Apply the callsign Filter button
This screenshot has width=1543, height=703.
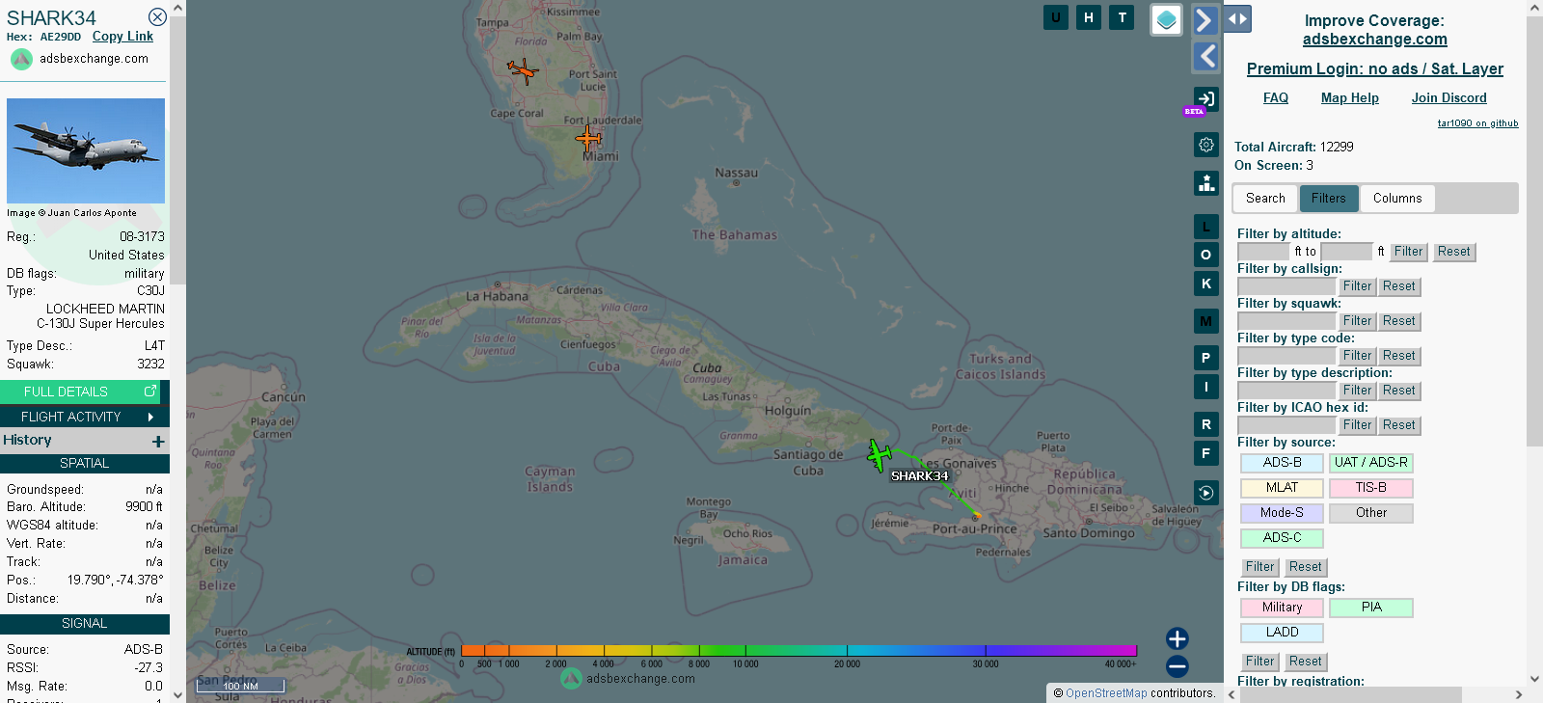[x=1357, y=286]
